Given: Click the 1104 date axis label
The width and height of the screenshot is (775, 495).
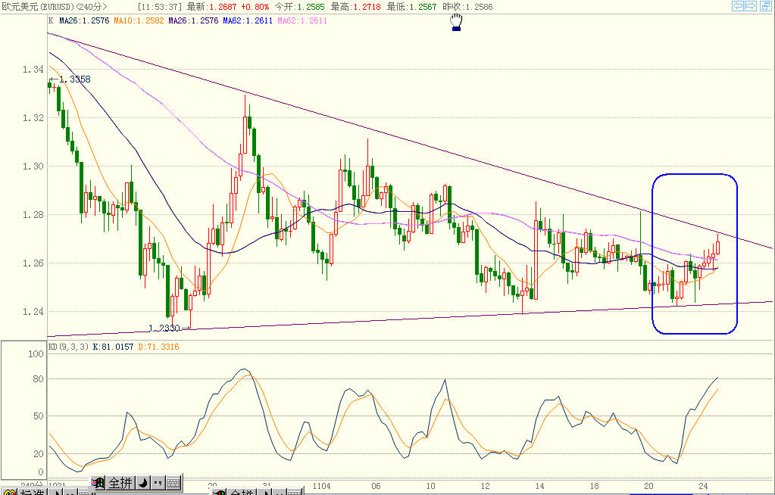Looking at the screenshot, I should [321, 486].
